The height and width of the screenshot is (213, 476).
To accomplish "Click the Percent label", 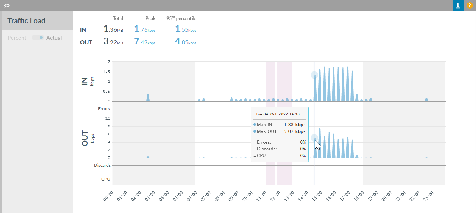I will coord(17,38).
